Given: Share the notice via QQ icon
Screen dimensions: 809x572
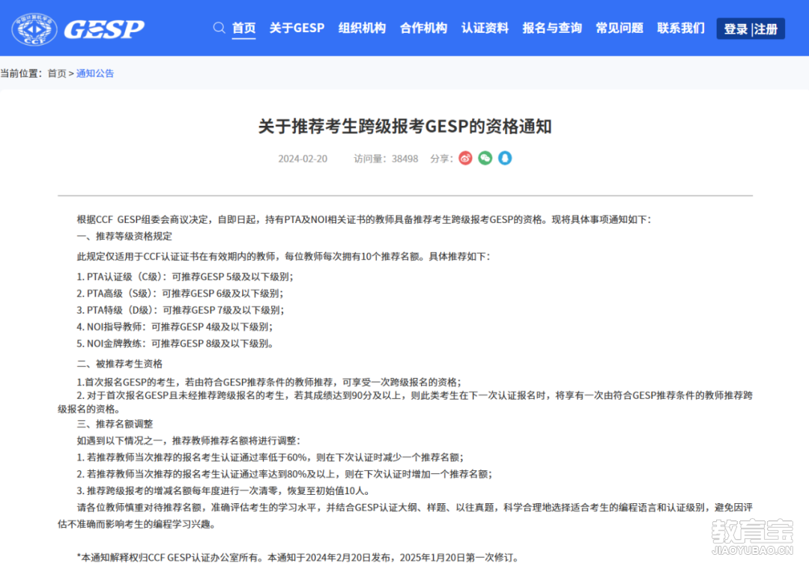Looking at the screenshot, I should pos(505,158).
